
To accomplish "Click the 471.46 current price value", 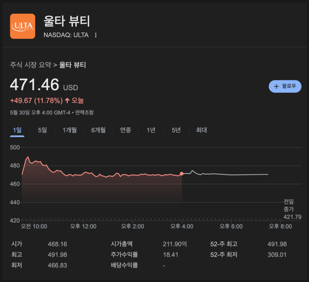I will tap(35, 85).
